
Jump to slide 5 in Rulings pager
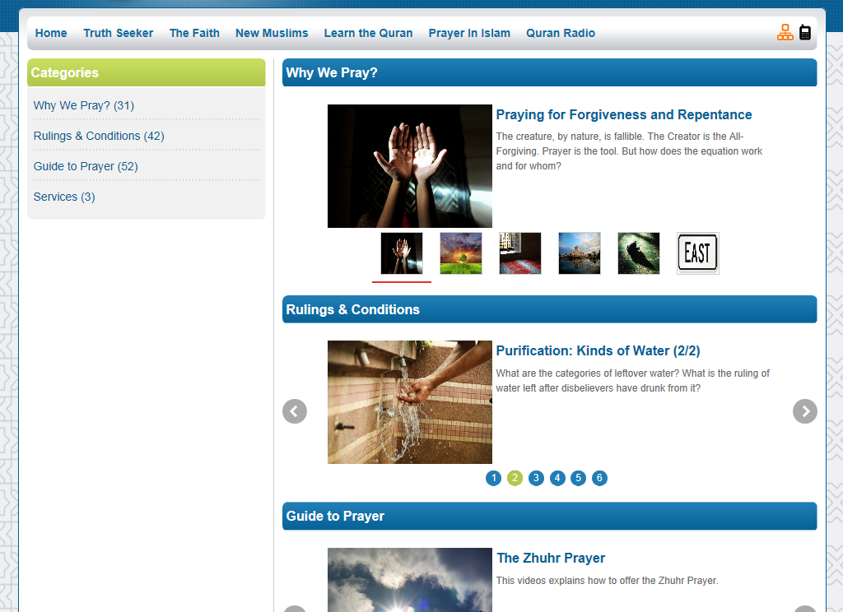(x=579, y=478)
